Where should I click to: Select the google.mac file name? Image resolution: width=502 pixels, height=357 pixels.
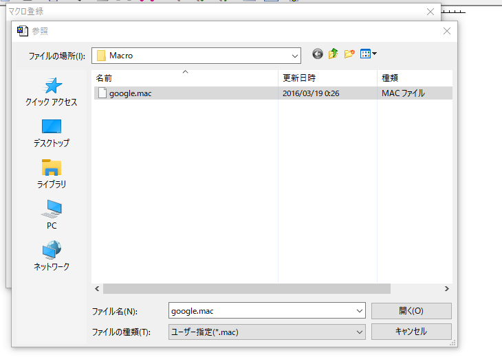130,93
